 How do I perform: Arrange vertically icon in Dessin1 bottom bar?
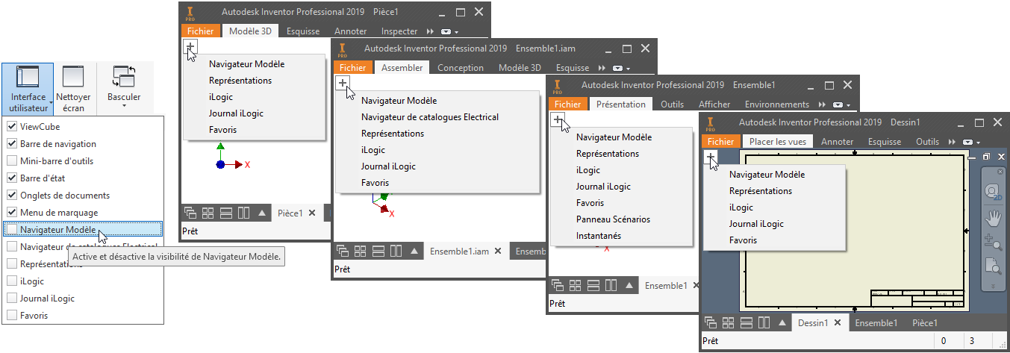pos(763,323)
